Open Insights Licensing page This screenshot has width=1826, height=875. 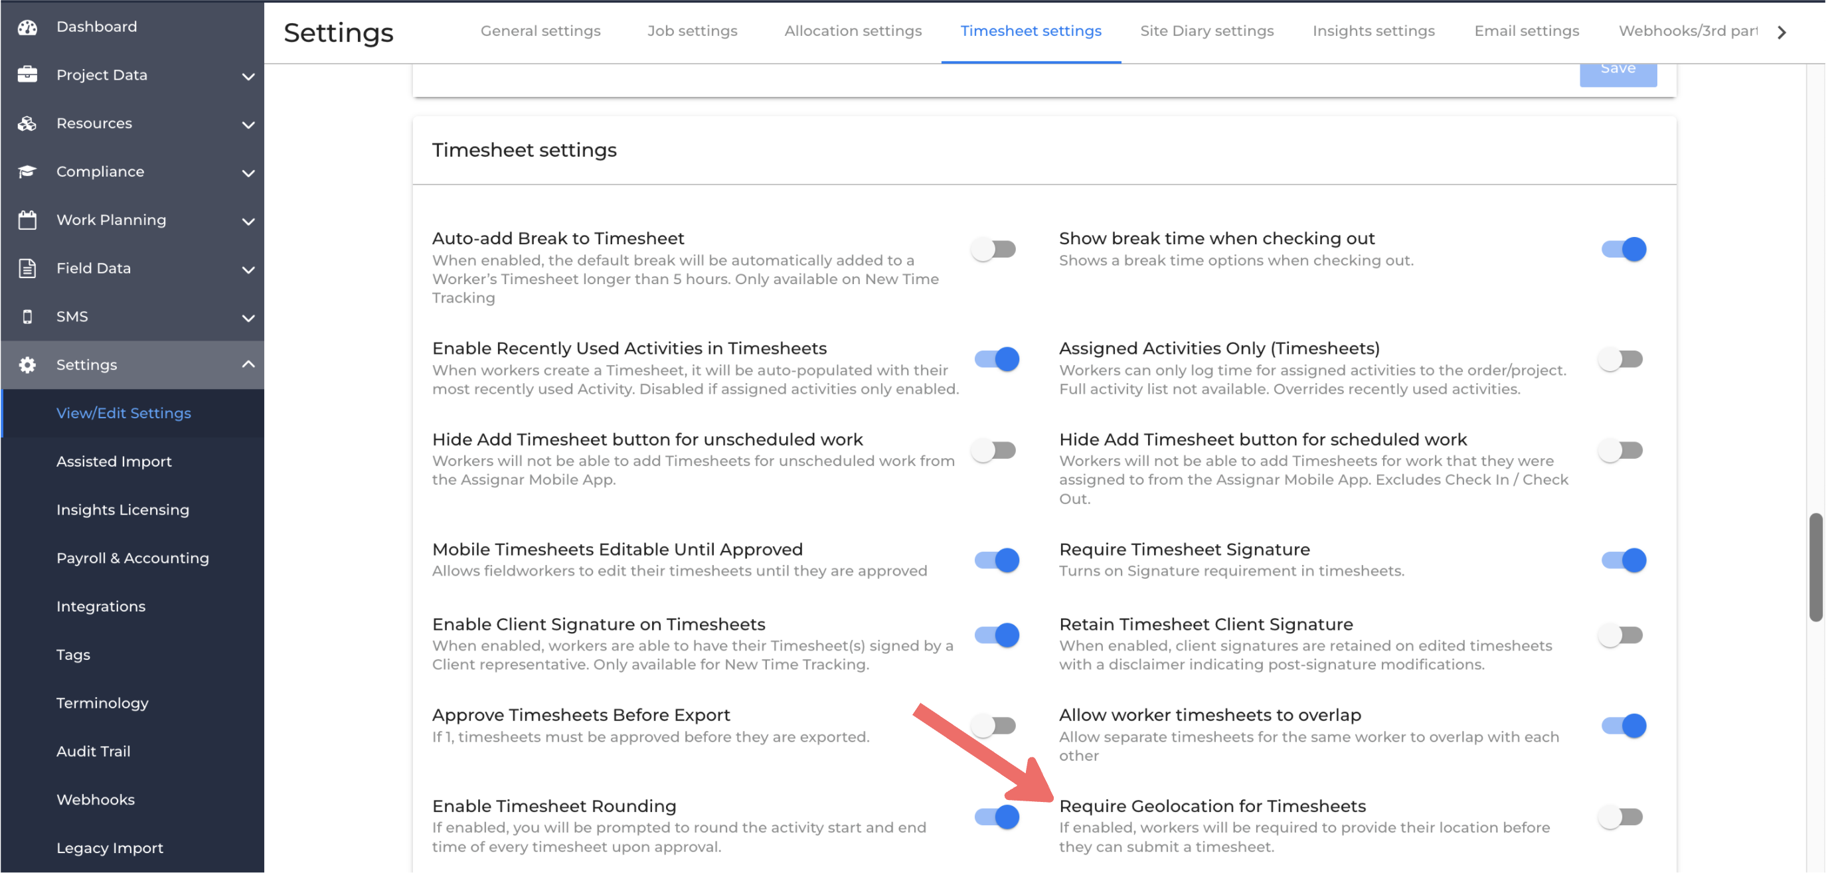(x=123, y=510)
